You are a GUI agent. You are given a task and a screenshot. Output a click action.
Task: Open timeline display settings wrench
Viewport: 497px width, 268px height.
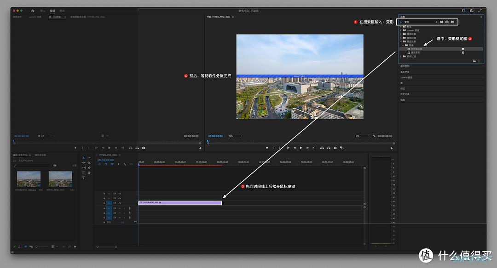pos(125,164)
